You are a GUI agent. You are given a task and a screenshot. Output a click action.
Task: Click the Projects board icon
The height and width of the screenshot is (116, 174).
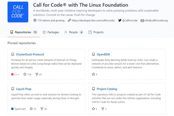[90, 32]
